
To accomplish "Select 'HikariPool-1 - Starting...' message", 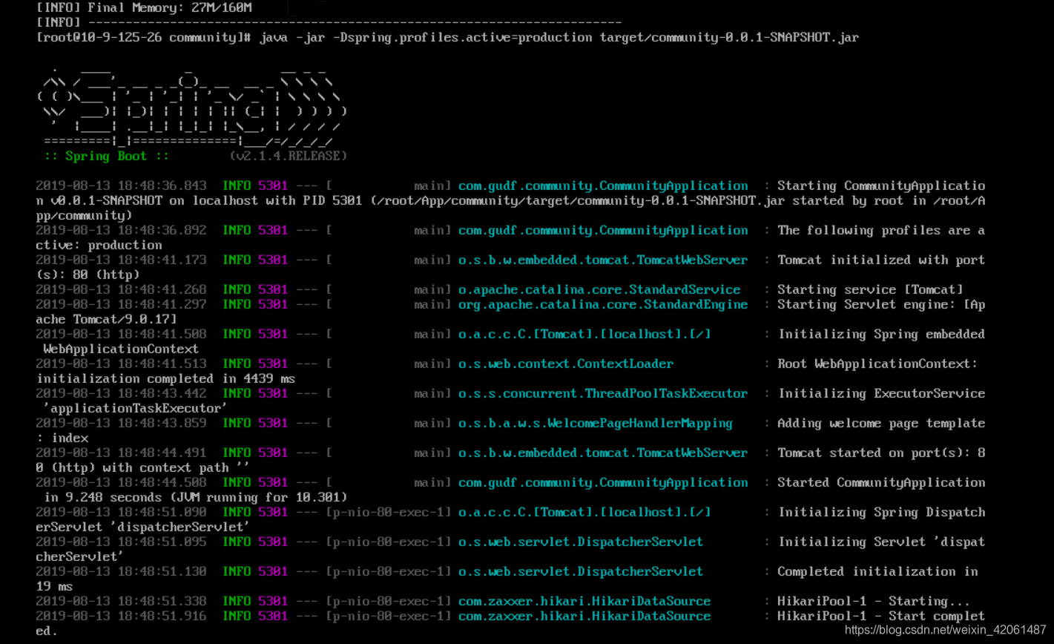I will pyautogui.click(x=874, y=602).
